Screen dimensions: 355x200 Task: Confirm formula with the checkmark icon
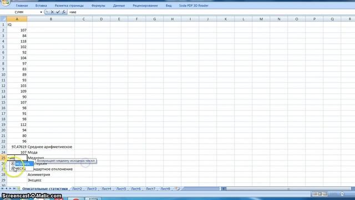point(58,12)
